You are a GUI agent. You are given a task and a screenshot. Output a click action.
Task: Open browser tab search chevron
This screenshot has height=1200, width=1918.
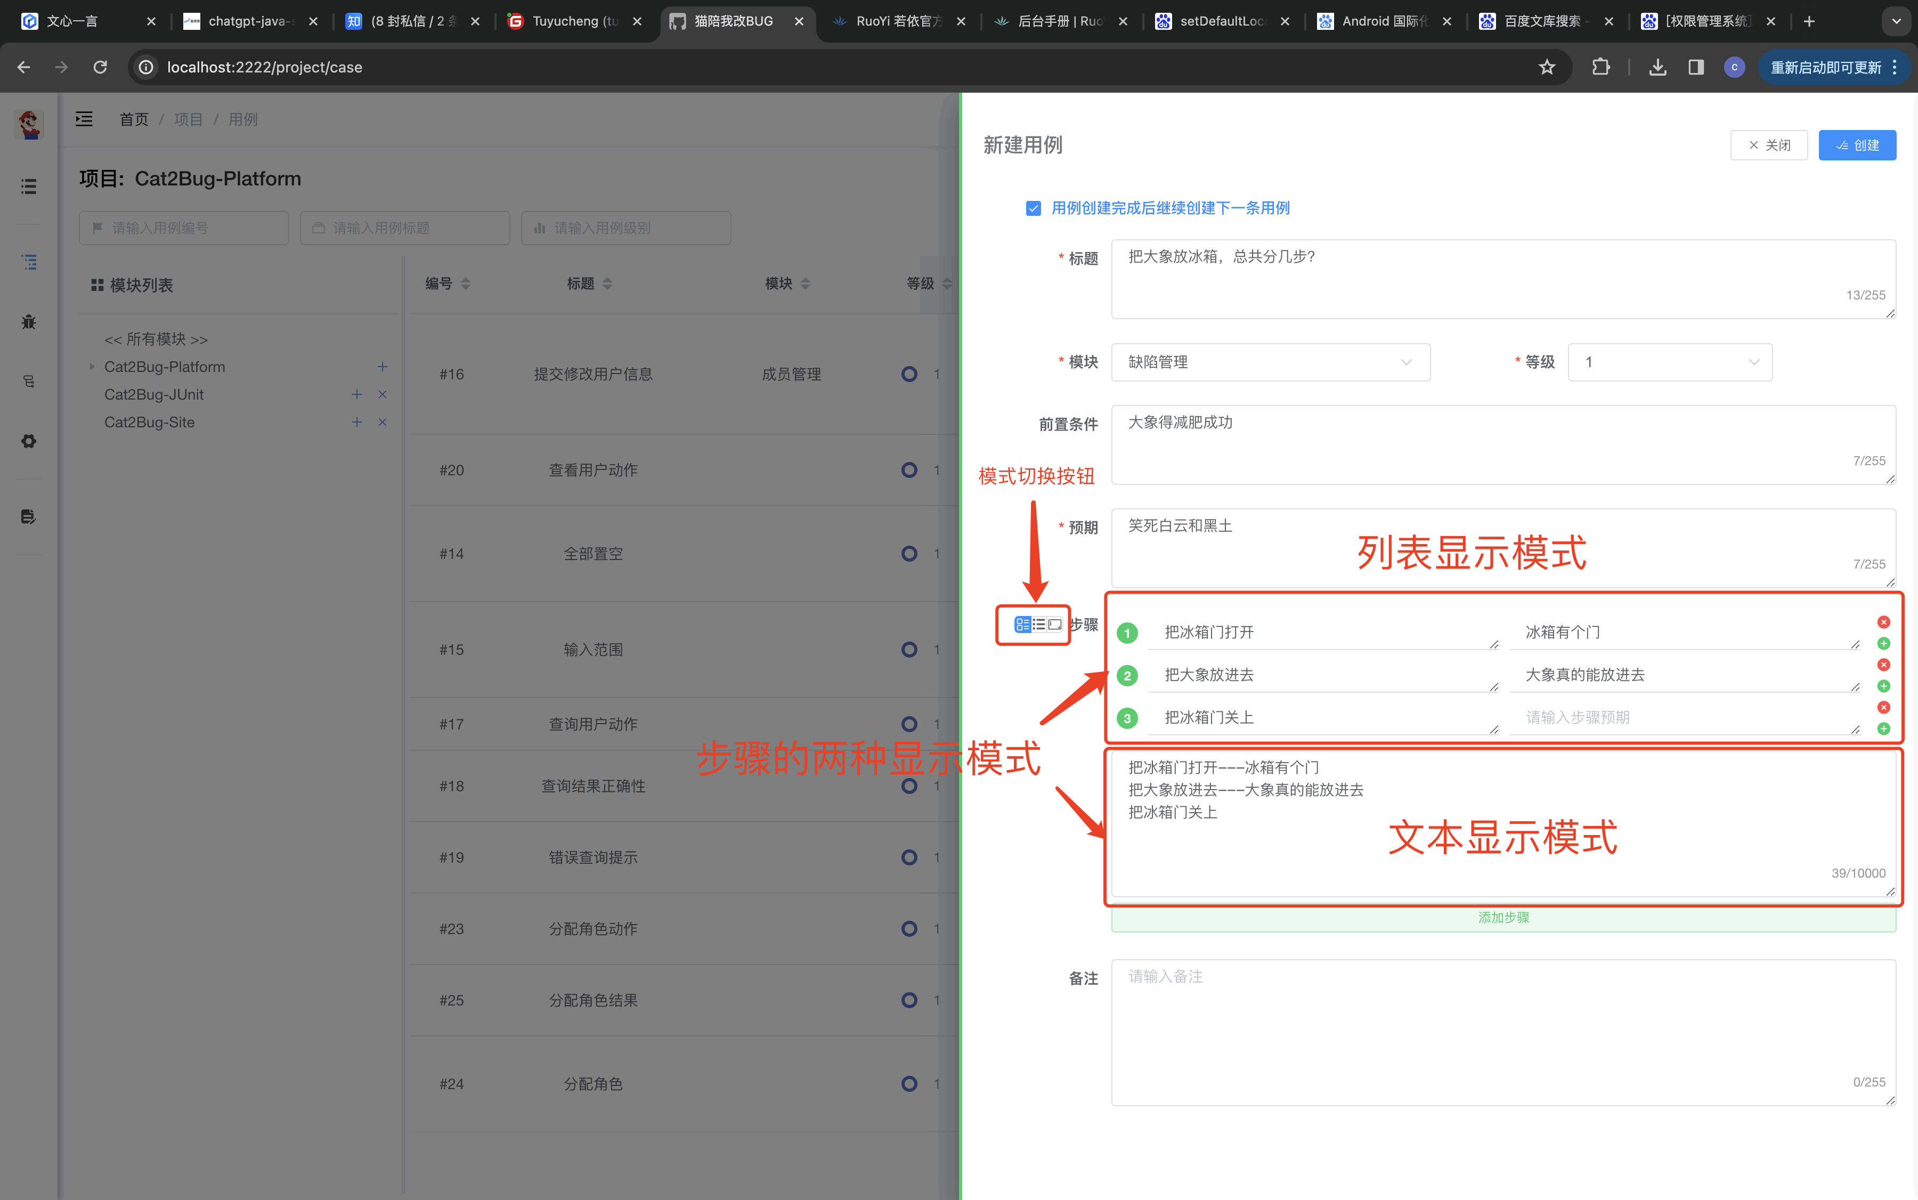point(1896,21)
